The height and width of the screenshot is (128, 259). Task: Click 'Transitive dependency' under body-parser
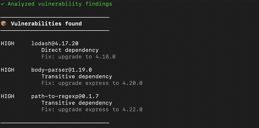pos(77,76)
